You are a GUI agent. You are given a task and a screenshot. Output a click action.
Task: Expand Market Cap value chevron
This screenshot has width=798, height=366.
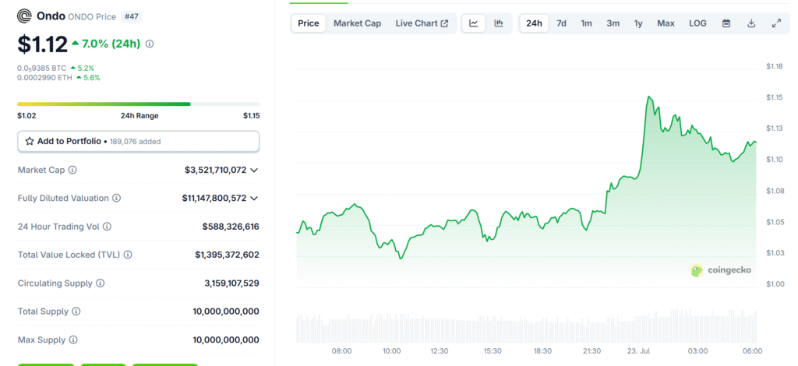pyautogui.click(x=254, y=170)
